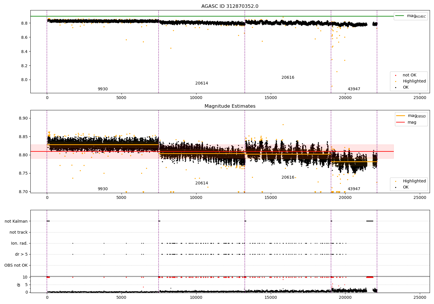Click obsid label 20614 in Magnitude Estimates plot
434x304 pixels.
pyautogui.click(x=202, y=183)
